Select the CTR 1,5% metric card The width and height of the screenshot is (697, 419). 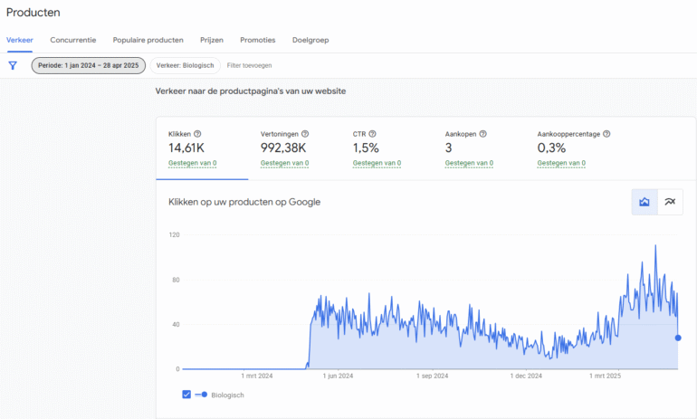coord(387,148)
